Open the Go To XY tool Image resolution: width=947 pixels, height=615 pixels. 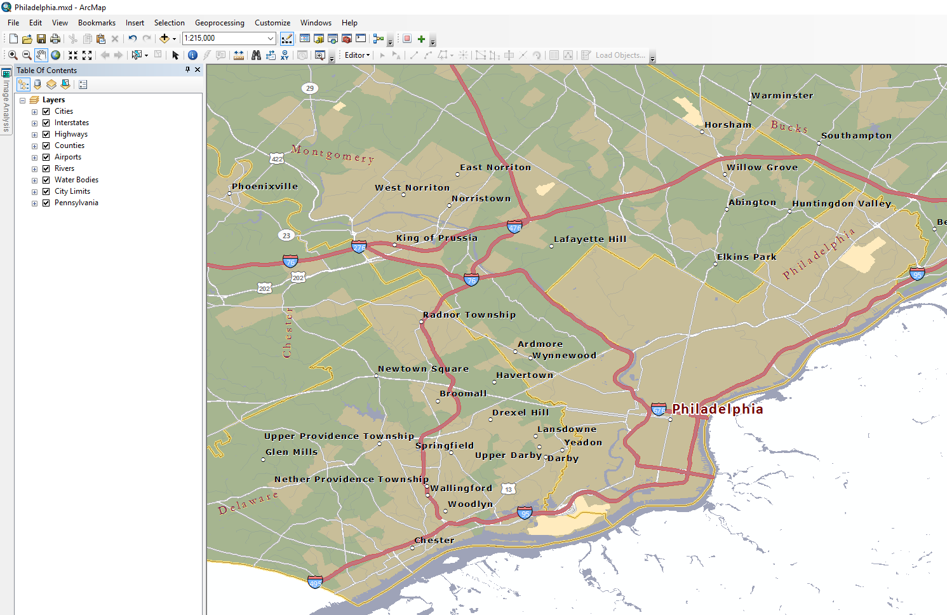click(x=285, y=55)
